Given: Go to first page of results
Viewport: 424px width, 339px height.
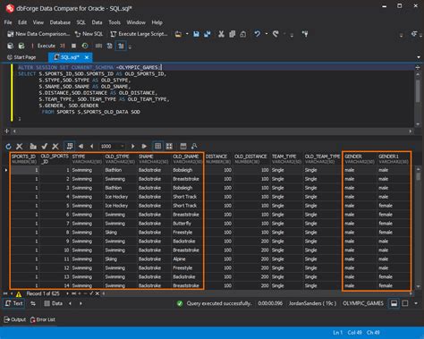Looking at the screenshot, I should (x=81, y=147).
